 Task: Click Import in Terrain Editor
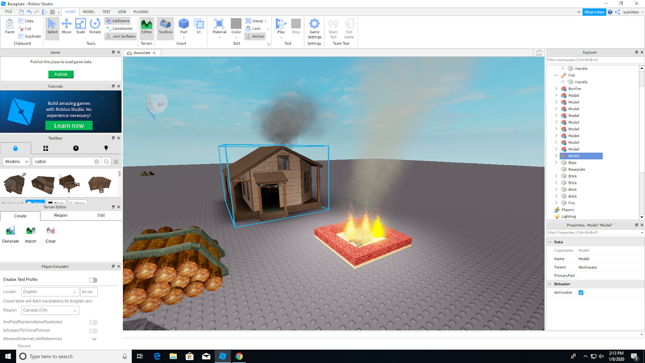click(x=31, y=235)
